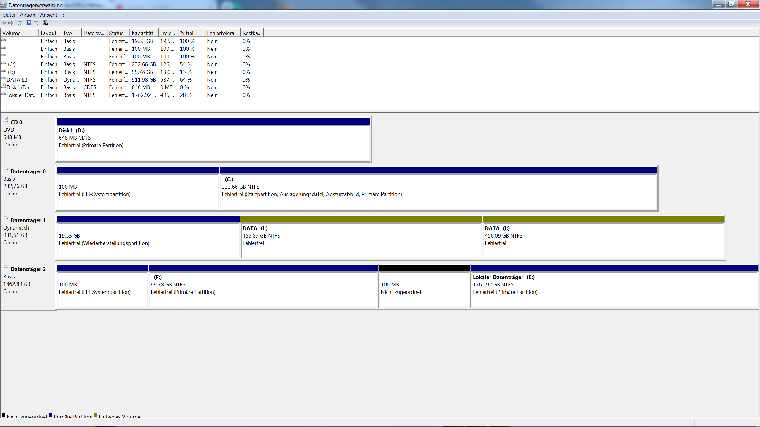Toggle the console tree pane icon

click(20, 23)
